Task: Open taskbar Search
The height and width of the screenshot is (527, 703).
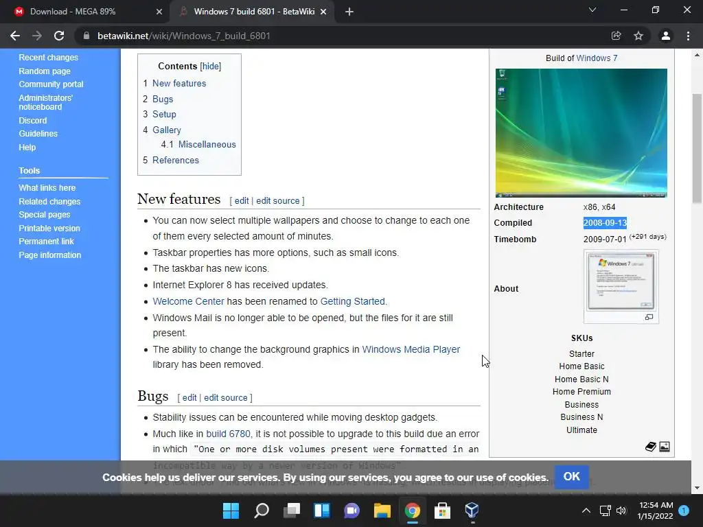Action: pos(262,511)
